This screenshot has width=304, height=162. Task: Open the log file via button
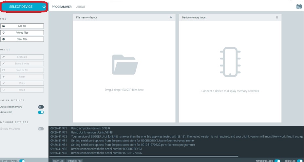(x=75, y=161)
